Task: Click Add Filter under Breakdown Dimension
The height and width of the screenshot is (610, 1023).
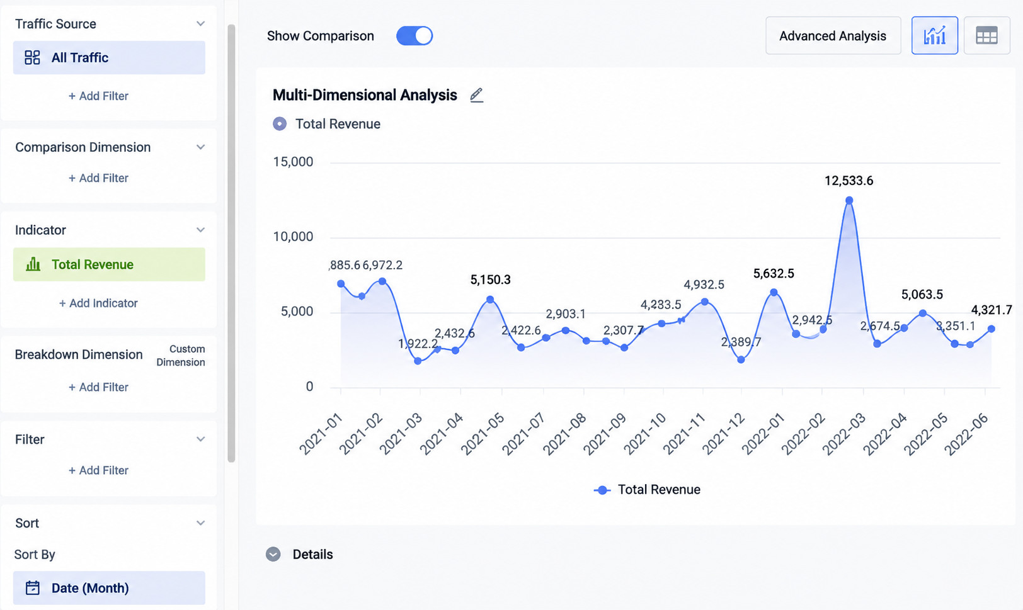Action: 98,387
